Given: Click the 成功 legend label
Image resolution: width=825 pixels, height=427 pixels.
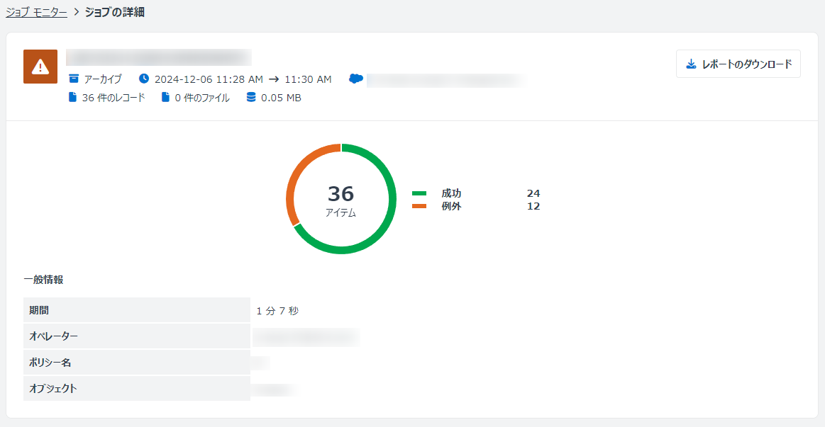Looking at the screenshot, I should coord(451,193).
